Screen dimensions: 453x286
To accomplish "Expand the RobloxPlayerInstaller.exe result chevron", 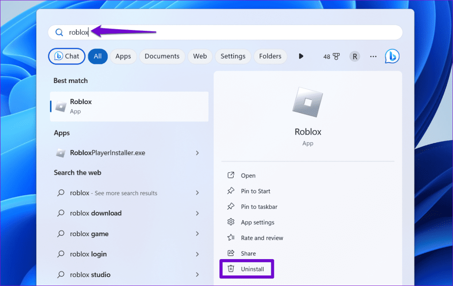I will [197, 152].
